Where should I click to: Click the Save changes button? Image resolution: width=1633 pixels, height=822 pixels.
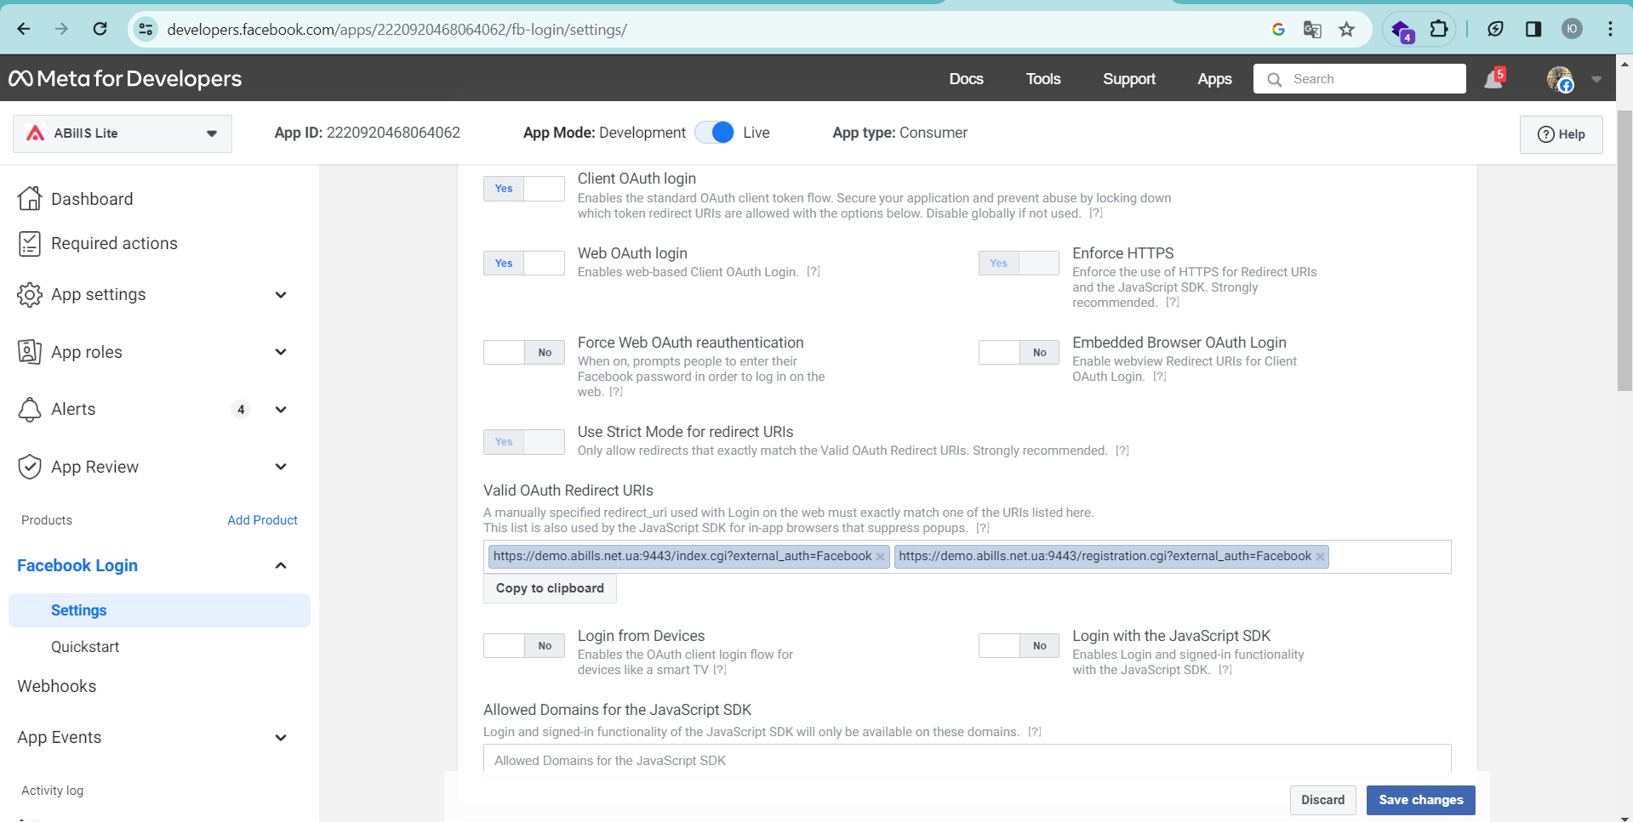(x=1420, y=800)
